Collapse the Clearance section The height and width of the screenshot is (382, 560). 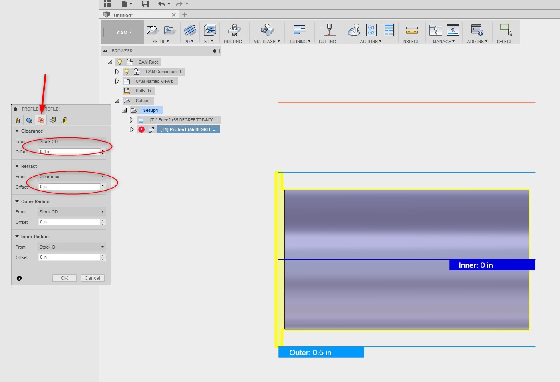pos(17,131)
